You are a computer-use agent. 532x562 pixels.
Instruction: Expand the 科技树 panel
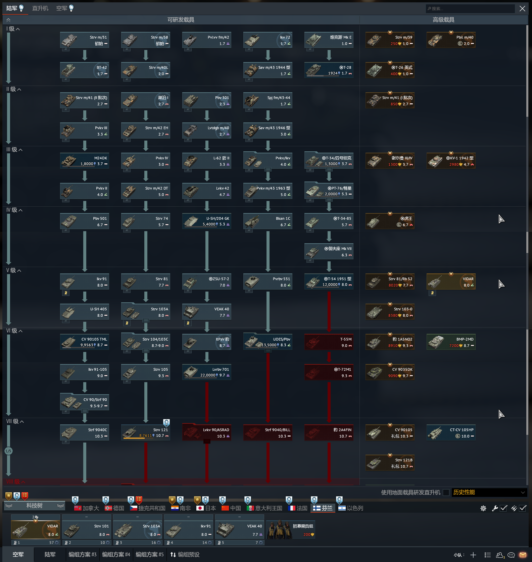34,506
